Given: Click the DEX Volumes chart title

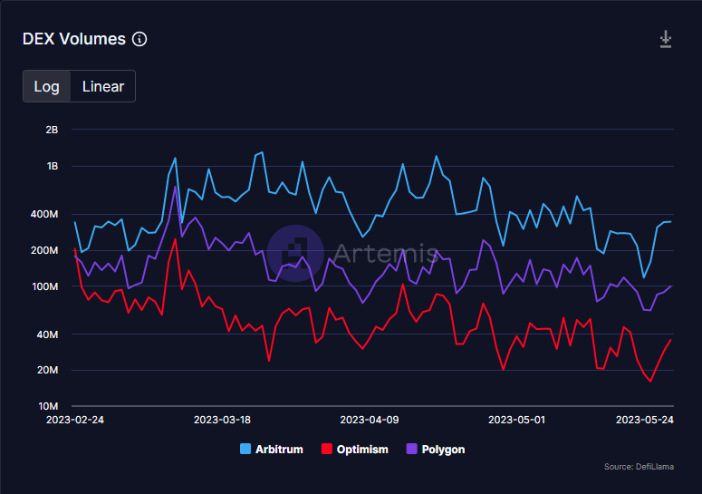Looking at the screenshot, I should point(74,39).
